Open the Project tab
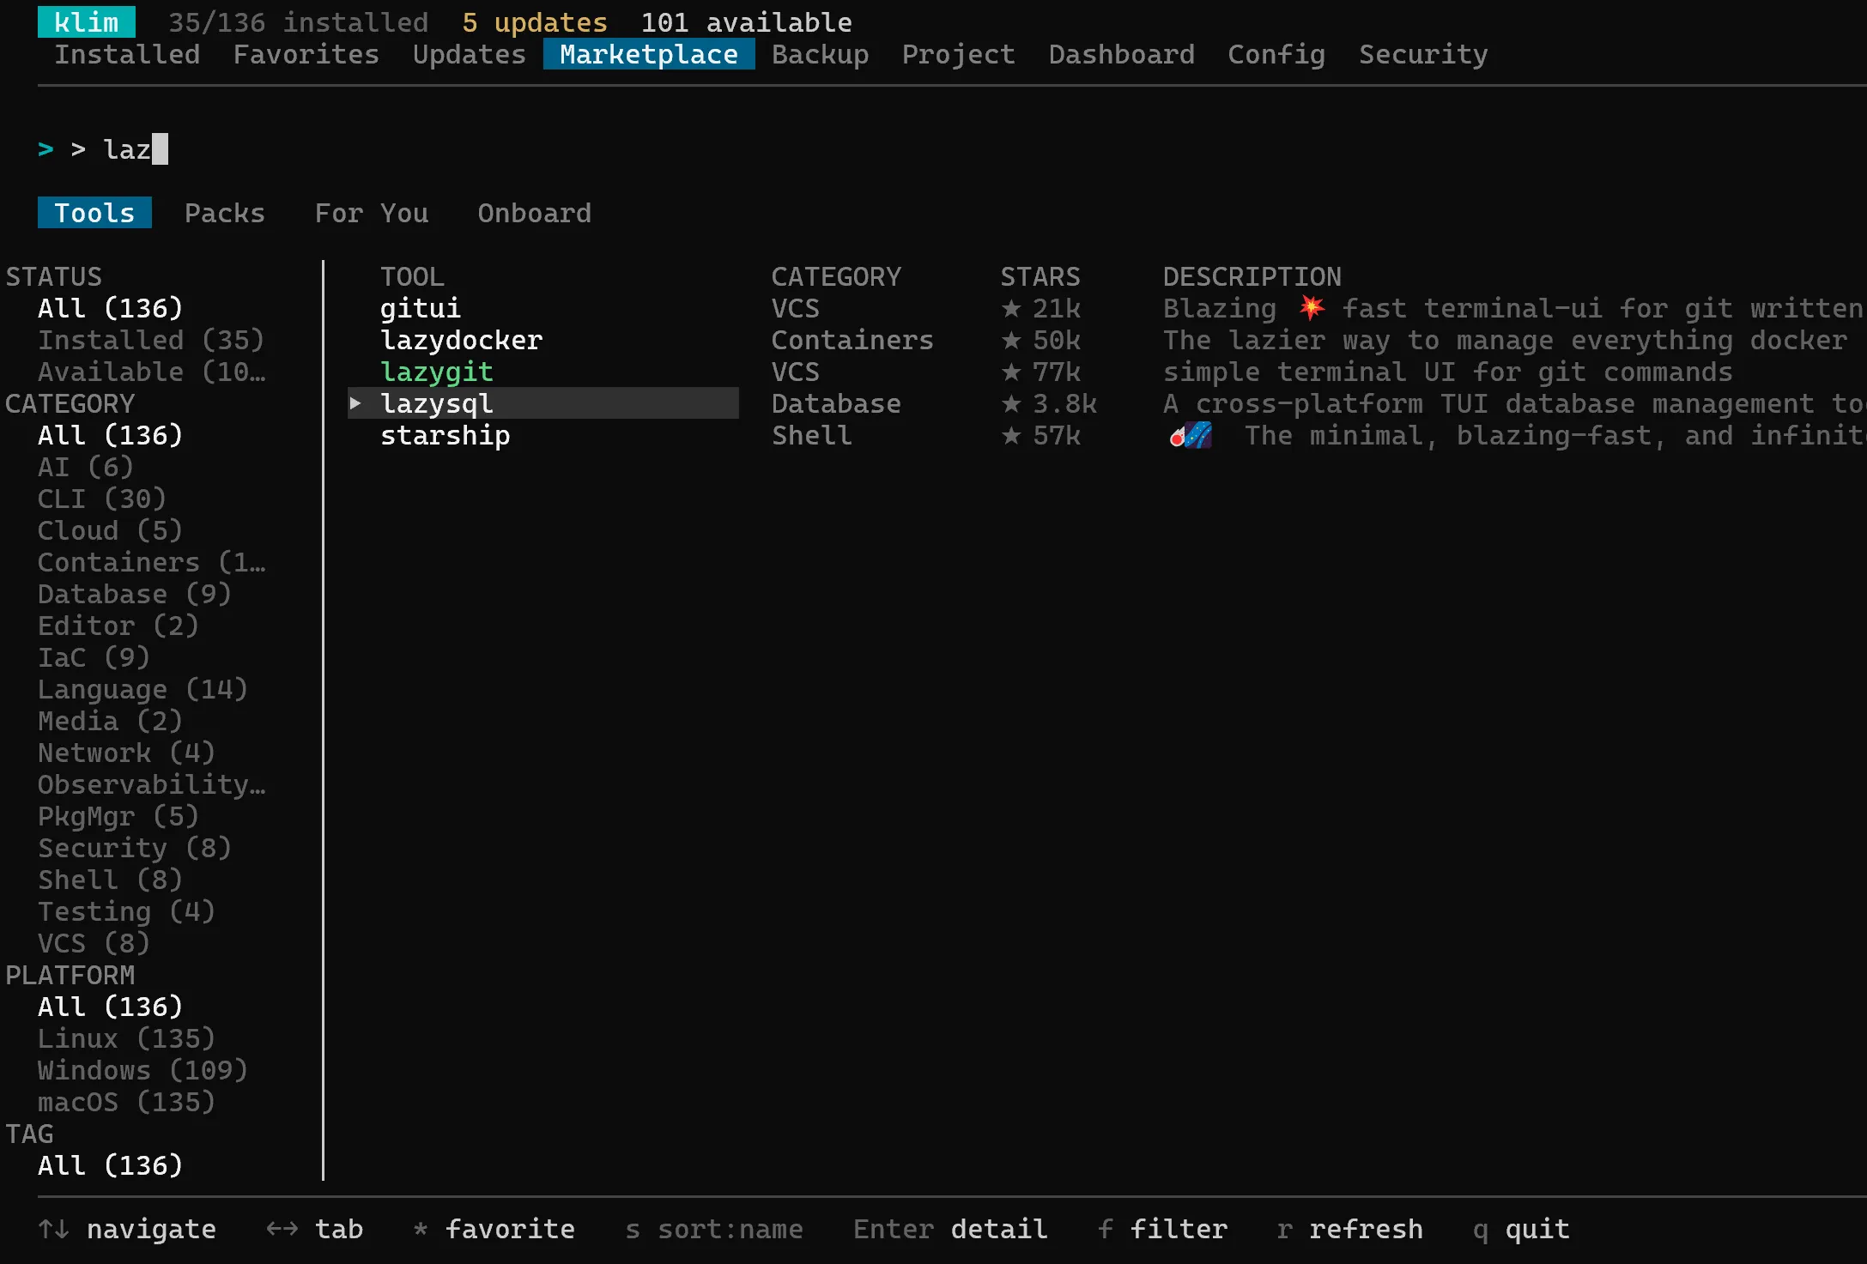This screenshot has height=1264, width=1867. (959, 54)
